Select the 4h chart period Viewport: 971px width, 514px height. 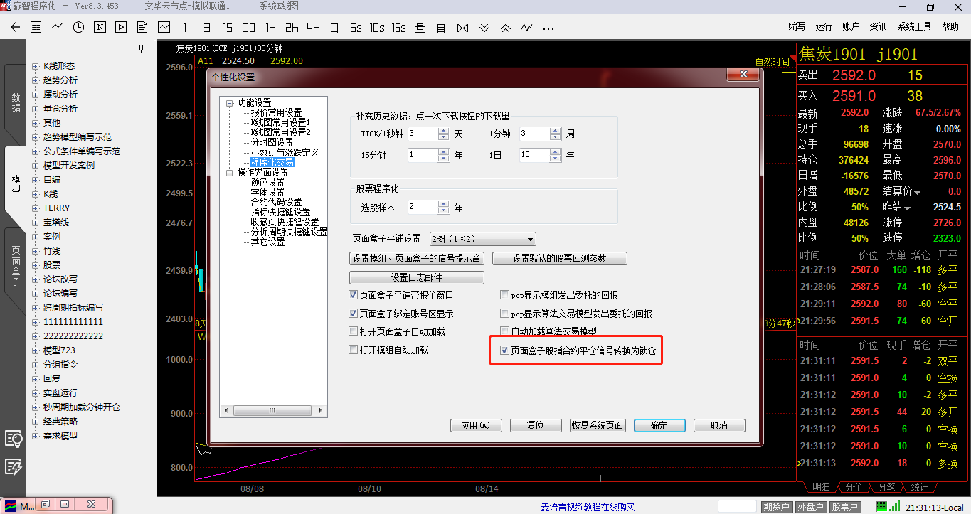click(313, 28)
